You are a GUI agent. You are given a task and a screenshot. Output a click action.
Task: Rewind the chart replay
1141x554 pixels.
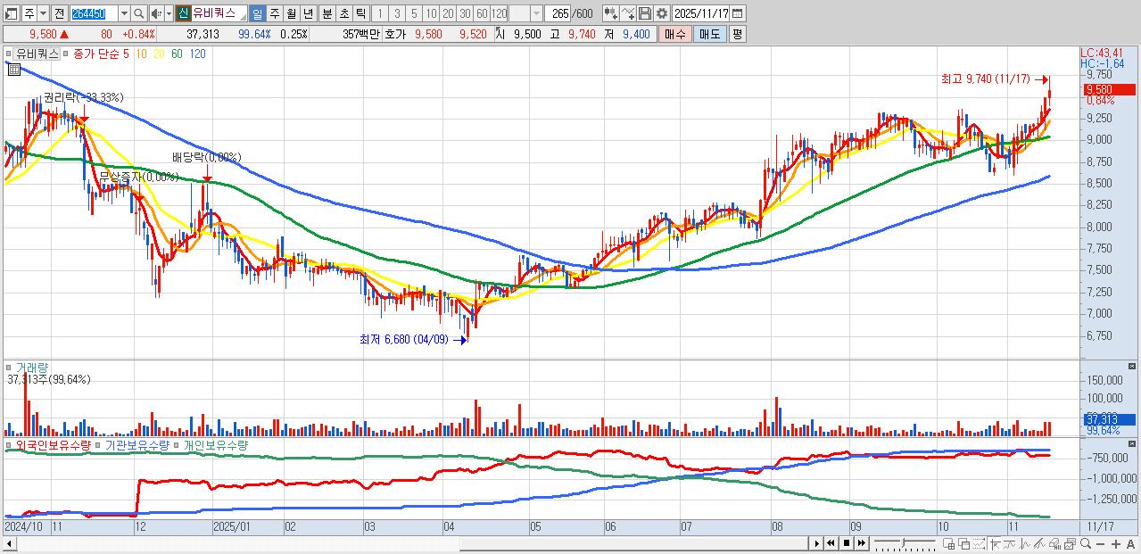coord(831,542)
